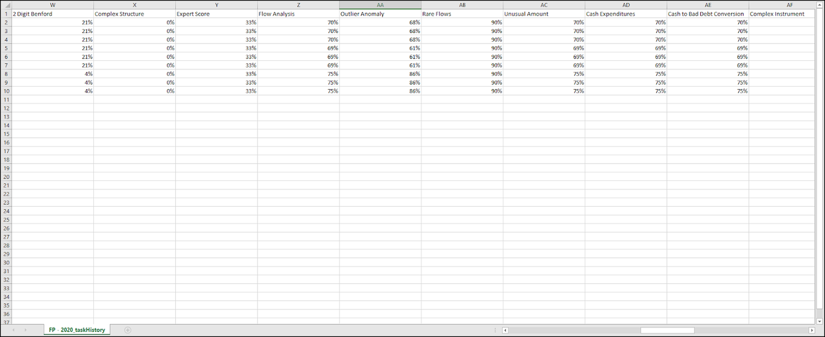Select column Z header
The image size is (825, 337).
(x=298, y=5)
